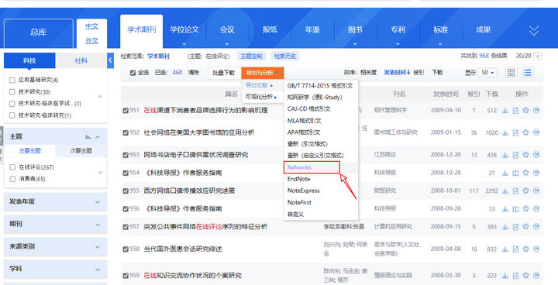Download the article in row 951

505,110
